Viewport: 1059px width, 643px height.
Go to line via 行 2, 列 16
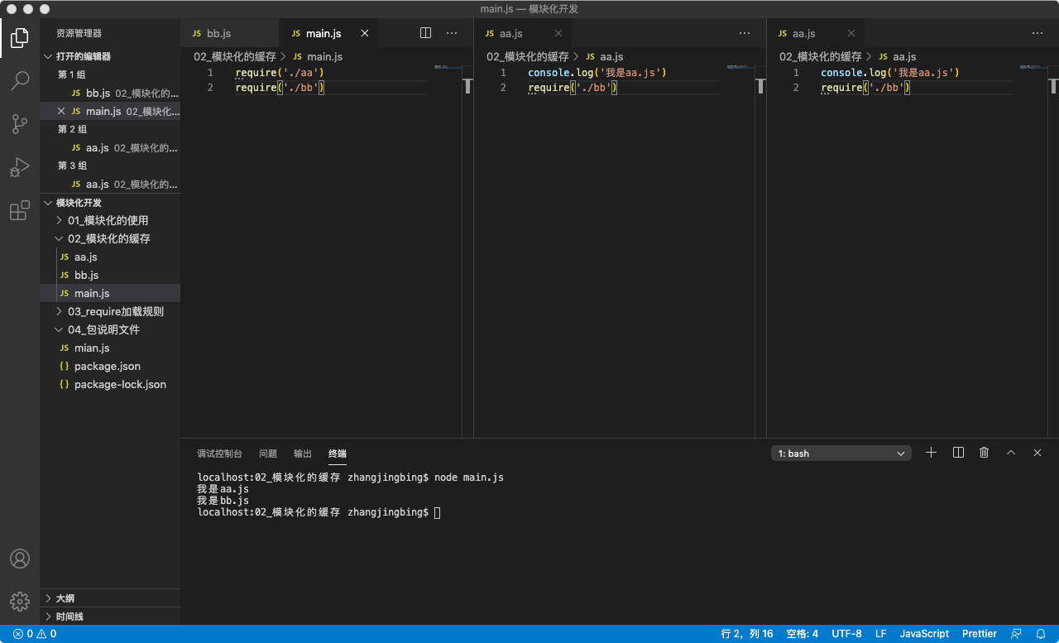tap(747, 634)
